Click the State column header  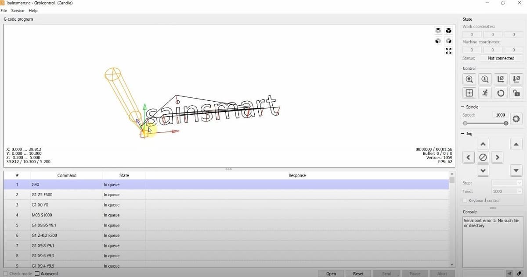[124, 175]
